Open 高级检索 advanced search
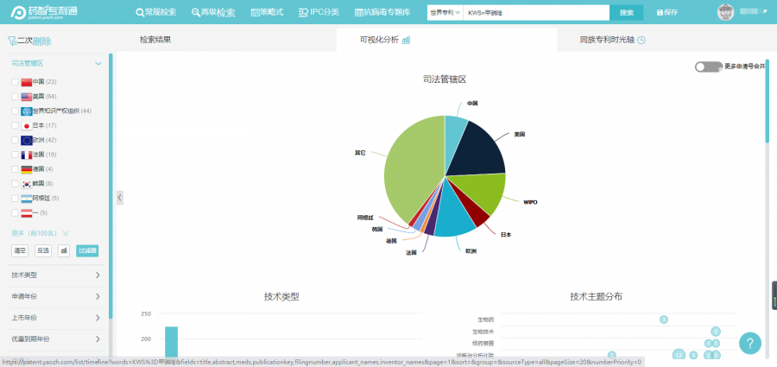Screen dimensions: 777x367 coord(212,13)
